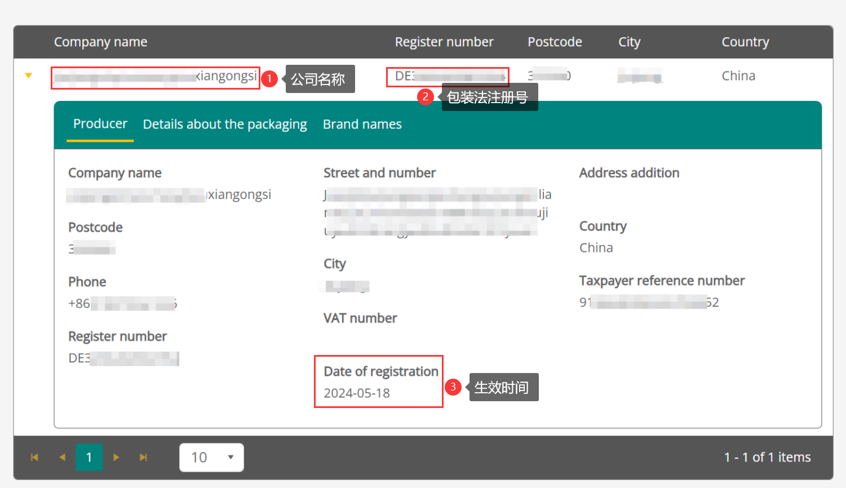Image resolution: width=846 pixels, height=488 pixels.
Task: Sort by the Register number column header
Action: pos(444,42)
